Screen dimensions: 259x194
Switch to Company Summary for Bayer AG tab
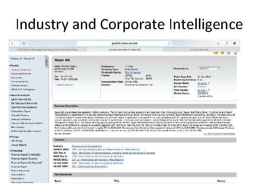tap(124, 50)
